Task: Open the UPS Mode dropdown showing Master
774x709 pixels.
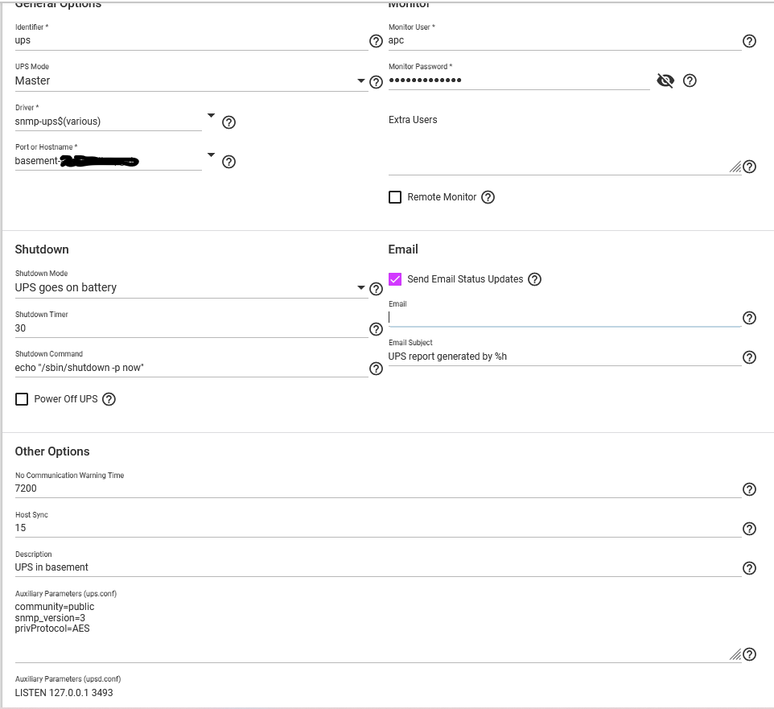Action: point(191,81)
